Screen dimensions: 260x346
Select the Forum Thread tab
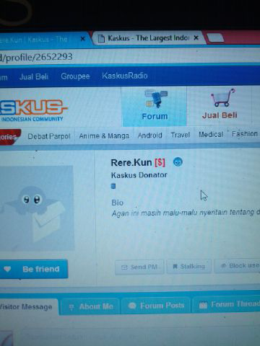[226, 305]
